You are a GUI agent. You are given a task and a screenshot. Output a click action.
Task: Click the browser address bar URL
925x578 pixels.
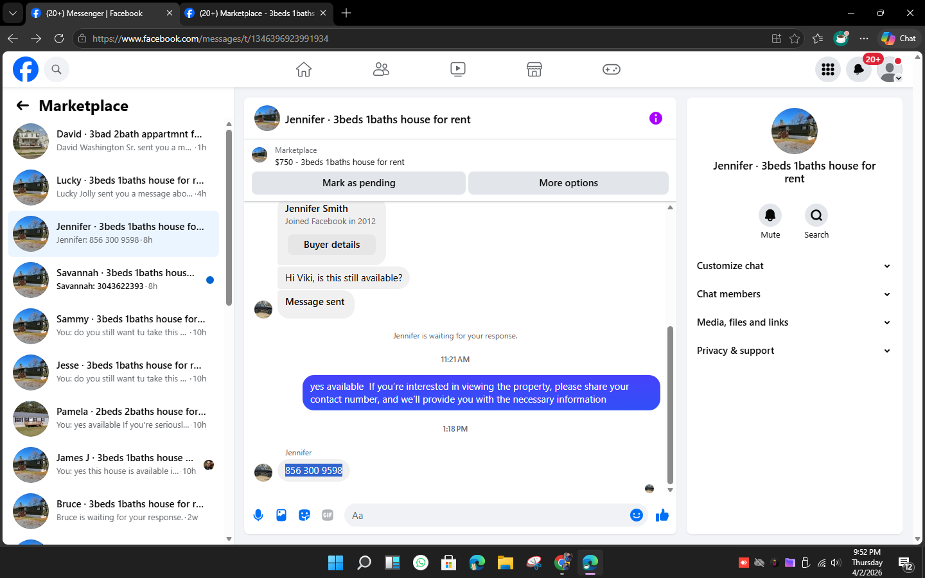click(x=210, y=39)
